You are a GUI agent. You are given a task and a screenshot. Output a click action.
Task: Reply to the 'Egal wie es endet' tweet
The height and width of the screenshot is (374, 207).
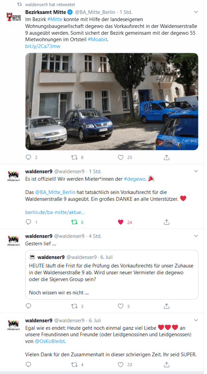28,365
